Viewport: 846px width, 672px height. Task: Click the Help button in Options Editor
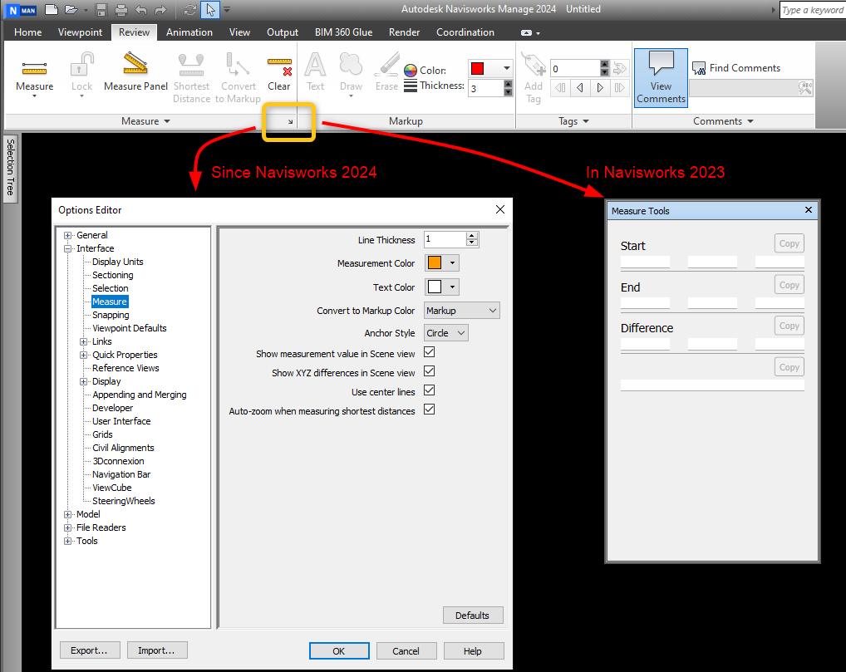point(473,651)
